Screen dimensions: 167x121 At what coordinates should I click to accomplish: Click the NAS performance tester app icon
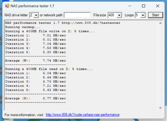[7, 6]
